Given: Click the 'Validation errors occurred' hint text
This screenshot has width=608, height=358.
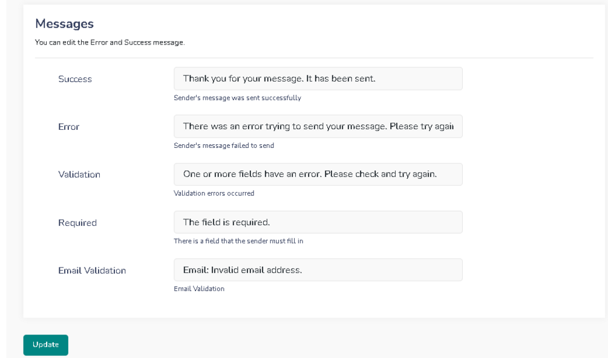Looking at the screenshot, I should (x=214, y=193).
